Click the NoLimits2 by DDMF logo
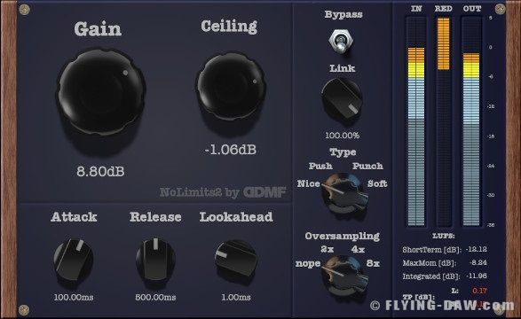Viewport: 521px width, 319px height. [223, 192]
